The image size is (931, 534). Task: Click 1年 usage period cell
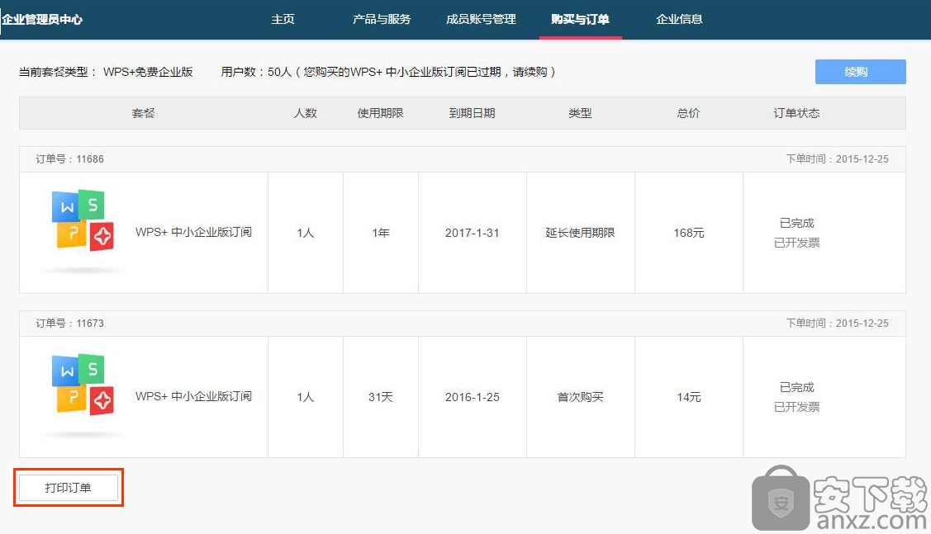pyautogui.click(x=381, y=234)
